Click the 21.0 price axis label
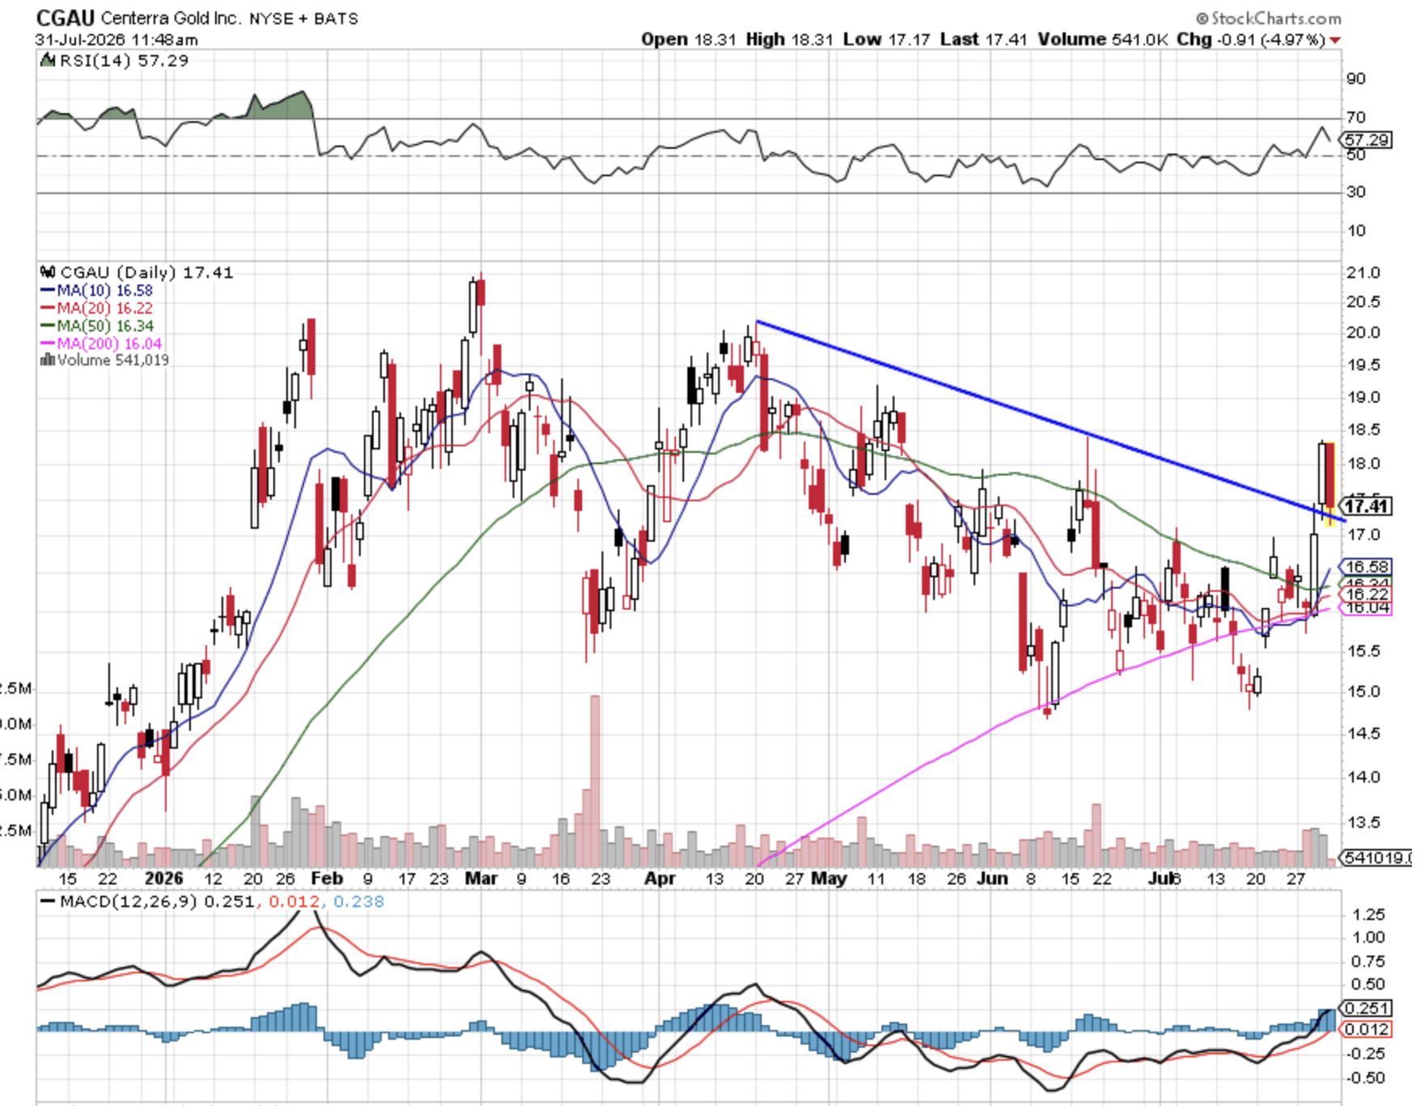This screenshot has height=1106, width=1420. click(1363, 272)
